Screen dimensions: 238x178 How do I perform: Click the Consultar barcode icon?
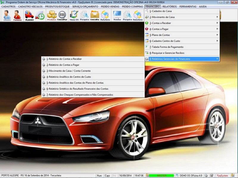coord(62,15)
